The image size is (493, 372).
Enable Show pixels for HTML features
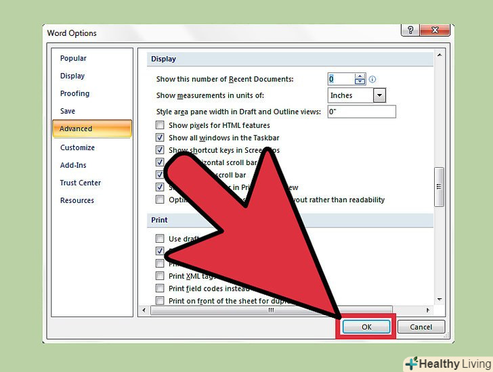click(x=160, y=125)
